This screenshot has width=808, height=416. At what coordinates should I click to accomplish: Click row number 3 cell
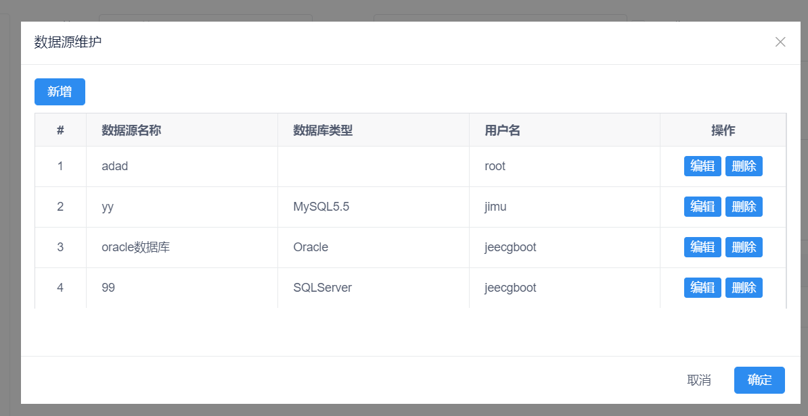[x=60, y=248]
